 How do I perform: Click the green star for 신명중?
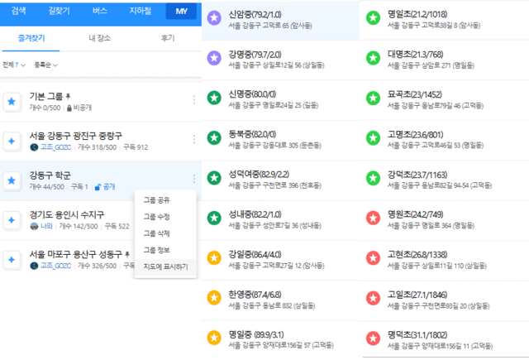pos(214,98)
